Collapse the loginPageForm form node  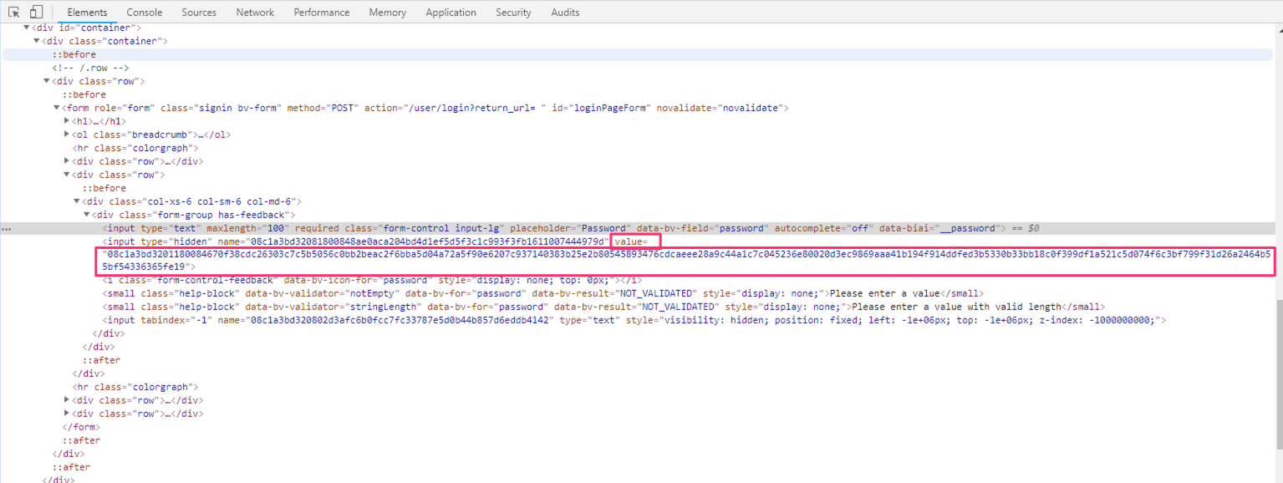click(x=57, y=108)
